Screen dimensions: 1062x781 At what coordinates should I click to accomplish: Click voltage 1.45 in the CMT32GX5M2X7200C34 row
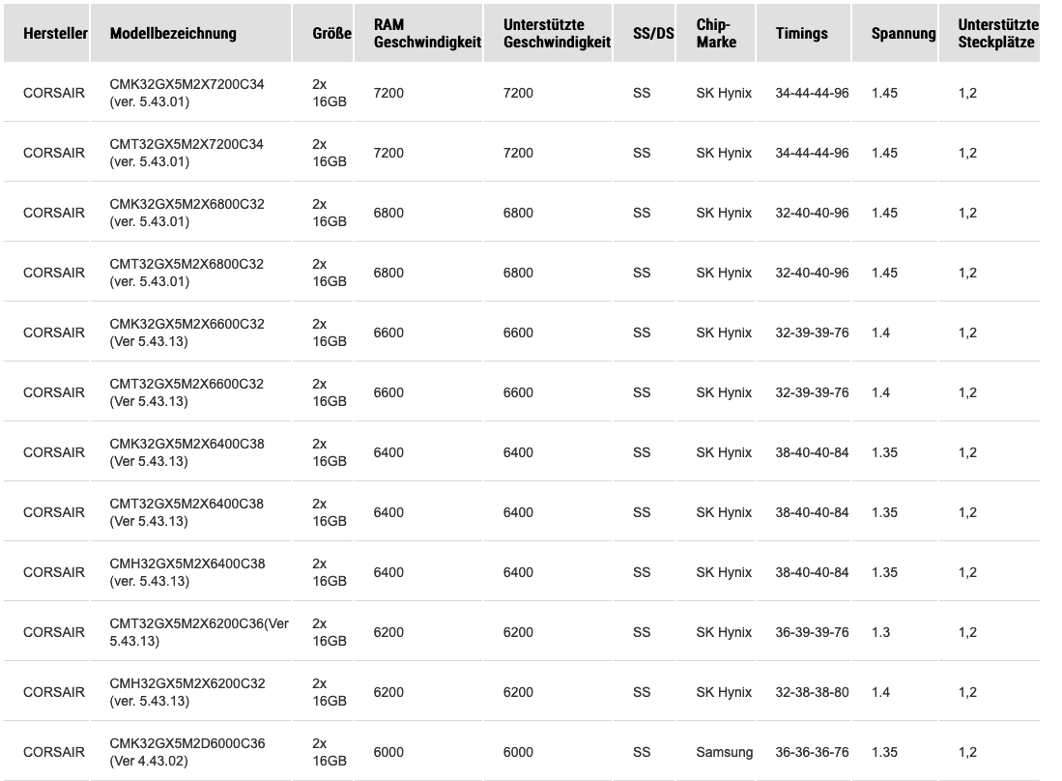(x=884, y=153)
